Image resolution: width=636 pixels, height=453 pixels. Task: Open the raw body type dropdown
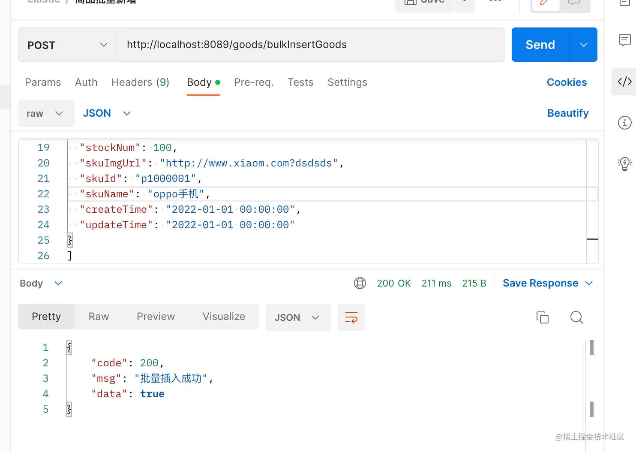click(x=46, y=113)
